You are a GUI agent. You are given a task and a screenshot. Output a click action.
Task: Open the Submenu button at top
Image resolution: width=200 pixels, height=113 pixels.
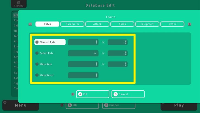(x=19, y=4)
